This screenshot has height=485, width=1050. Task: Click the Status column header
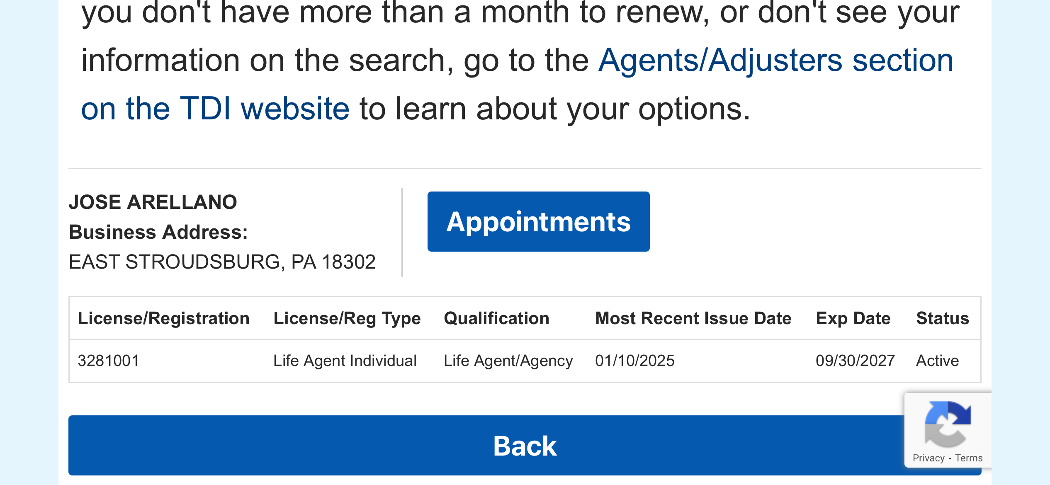pos(942,318)
